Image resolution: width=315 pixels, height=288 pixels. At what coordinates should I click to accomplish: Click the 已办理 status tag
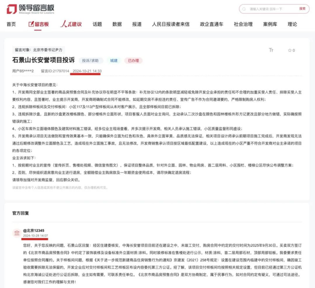pyautogui.click(x=133, y=61)
